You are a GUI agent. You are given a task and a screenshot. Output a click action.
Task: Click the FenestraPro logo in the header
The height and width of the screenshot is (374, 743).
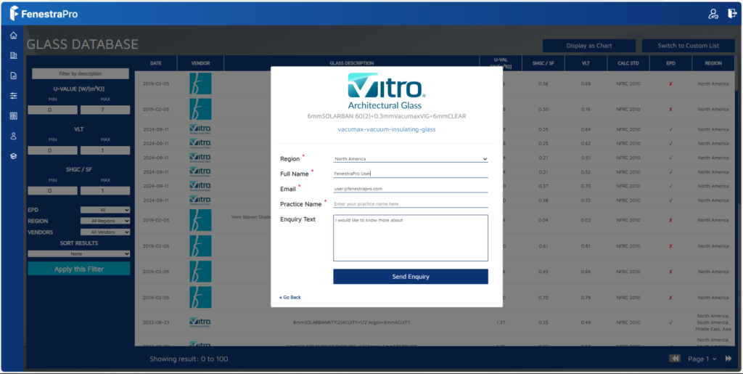(x=44, y=14)
